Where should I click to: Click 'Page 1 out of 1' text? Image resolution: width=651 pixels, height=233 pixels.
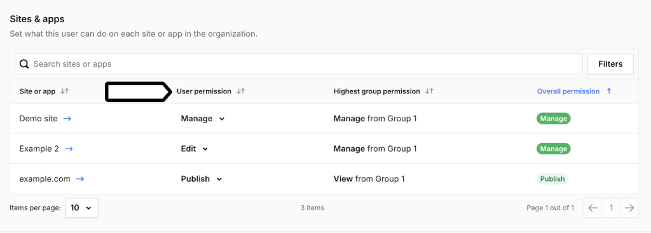coord(550,208)
